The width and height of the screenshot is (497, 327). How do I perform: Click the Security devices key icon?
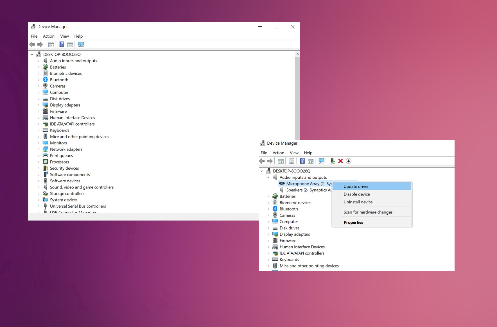pos(46,168)
